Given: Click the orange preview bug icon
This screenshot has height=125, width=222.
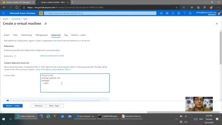Looking at the screenshot, I should point(41,13).
